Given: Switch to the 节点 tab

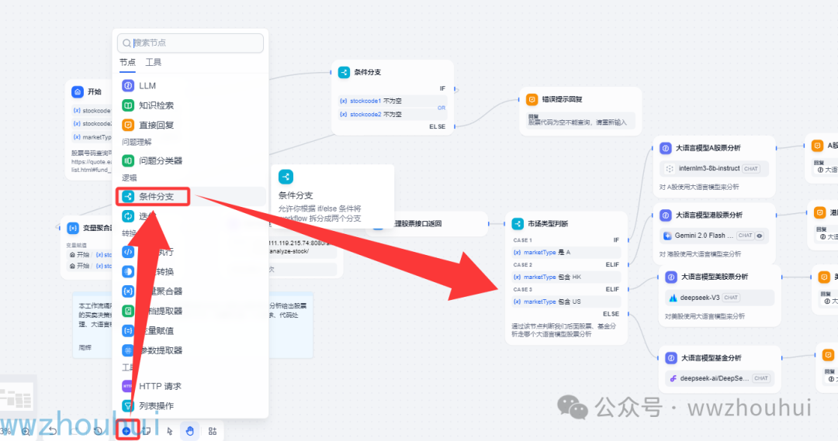Looking at the screenshot, I should click(127, 62).
